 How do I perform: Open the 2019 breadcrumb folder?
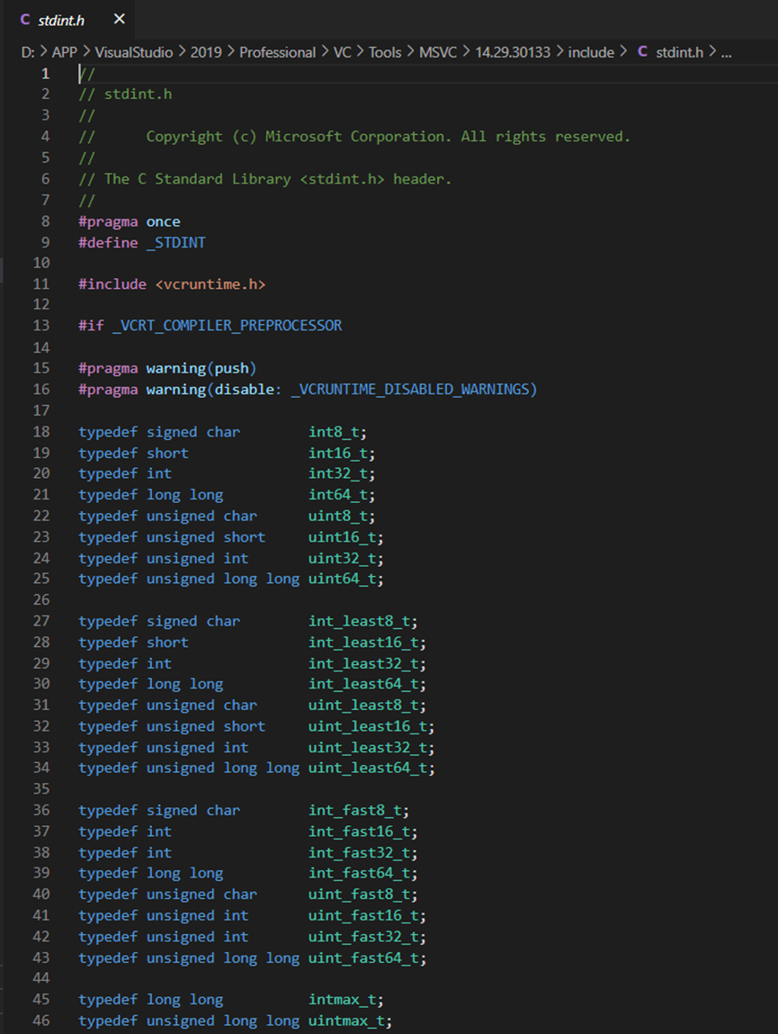tap(206, 52)
